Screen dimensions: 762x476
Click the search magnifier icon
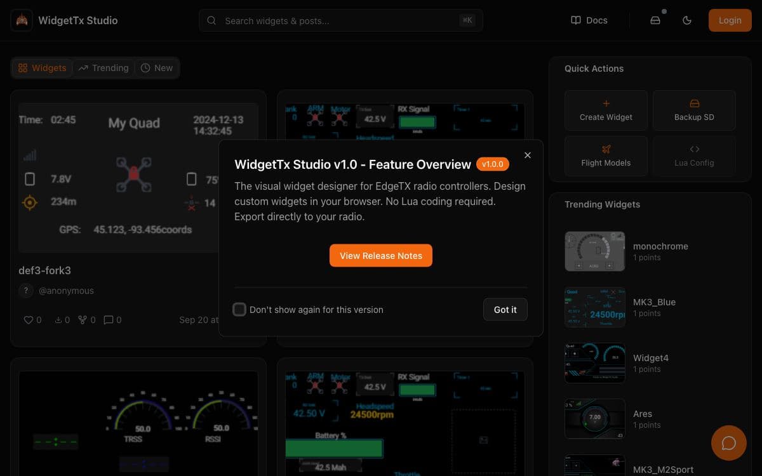[211, 20]
